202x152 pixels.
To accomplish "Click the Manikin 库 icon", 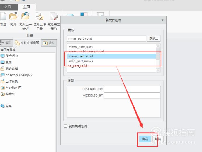I will 2,88.
